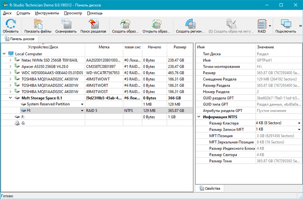303x199 pixels.
Task: Expand TOSHIBA disk with label 49M3TWOWT
Action: [11, 79]
